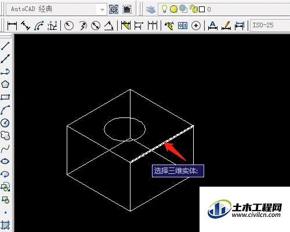This screenshot has width=290, height=232.
Task: Open the ISO-25 dimension style dropdown
Action: point(270,25)
